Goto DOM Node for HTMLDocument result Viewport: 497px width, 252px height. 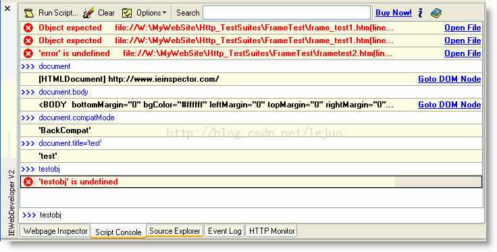point(450,79)
